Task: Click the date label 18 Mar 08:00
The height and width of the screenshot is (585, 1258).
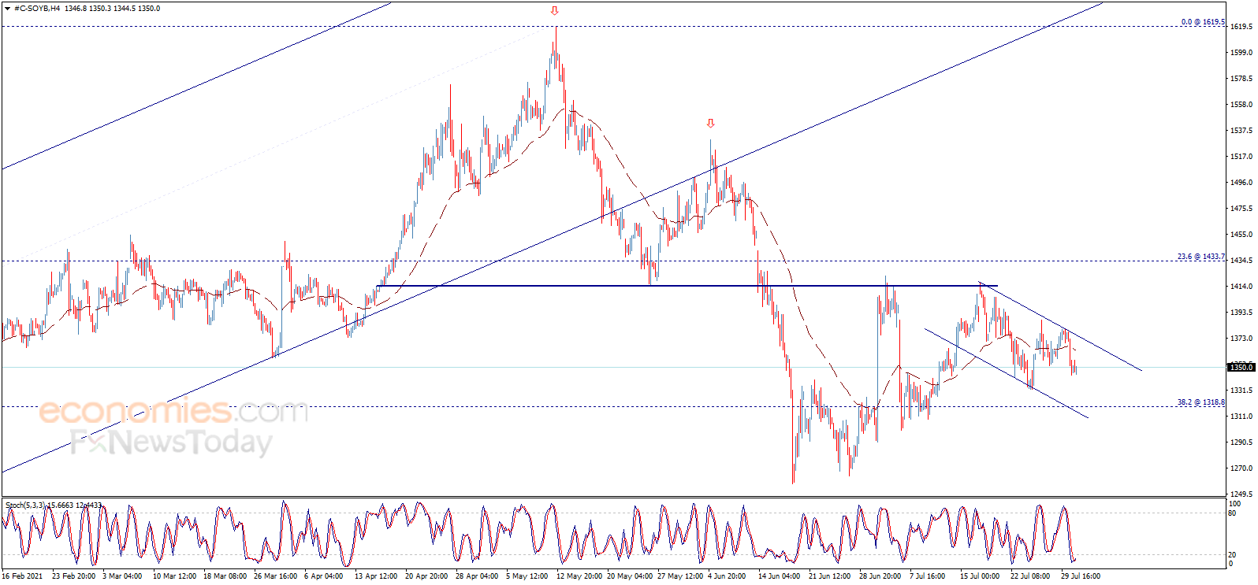Action: click(225, 576)
